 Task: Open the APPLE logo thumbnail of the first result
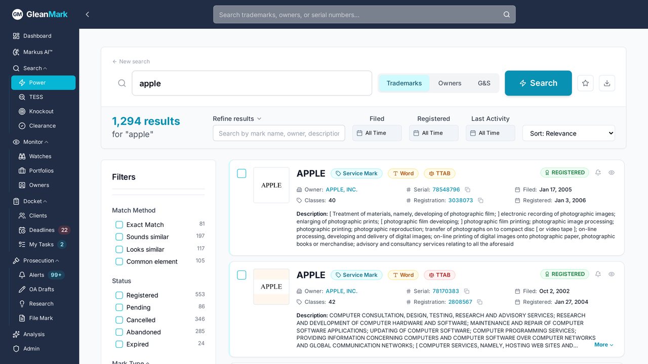[x=271, y=185]
